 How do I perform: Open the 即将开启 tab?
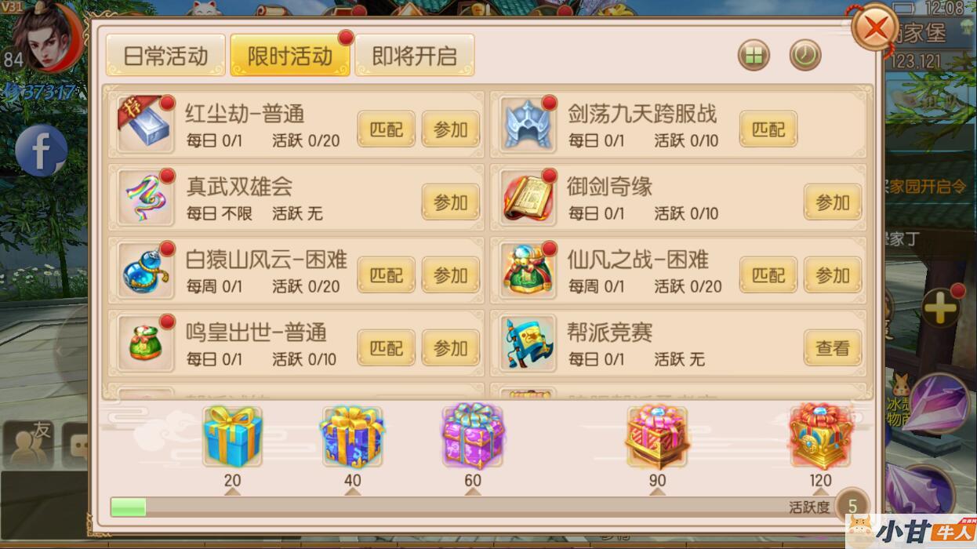pos(414,56)
